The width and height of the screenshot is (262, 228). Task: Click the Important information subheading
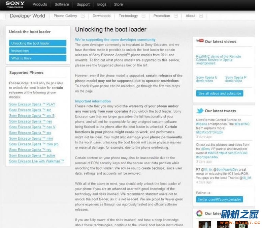click(93, 101)
